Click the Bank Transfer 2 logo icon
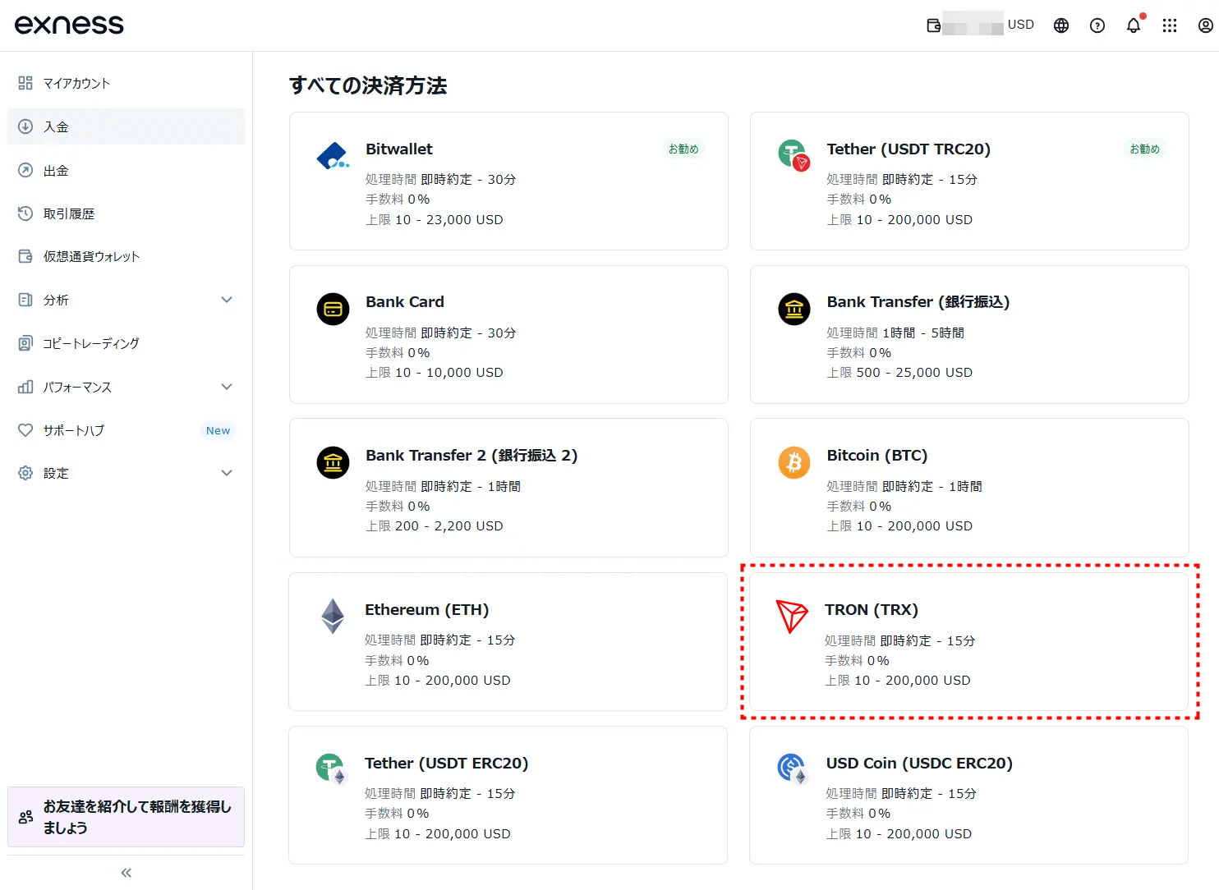 333,462
